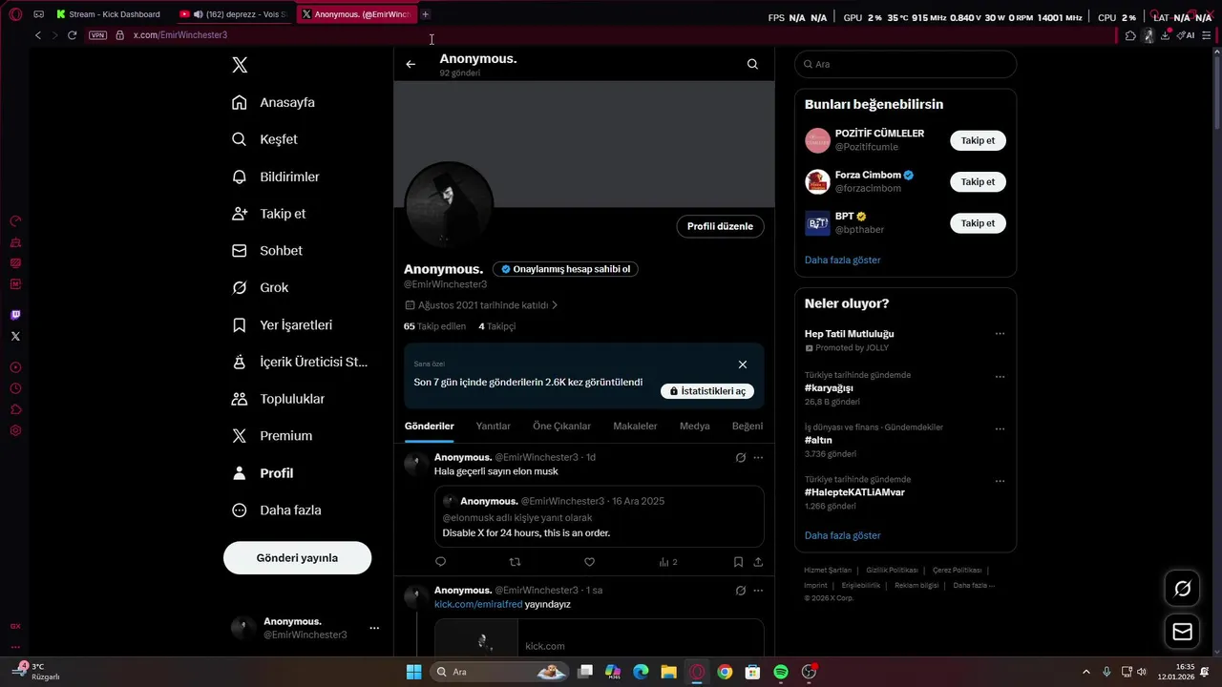Screen dimensions: 1222x687
Task: Select the Gönderiler tab
Action: pos(429,427)
